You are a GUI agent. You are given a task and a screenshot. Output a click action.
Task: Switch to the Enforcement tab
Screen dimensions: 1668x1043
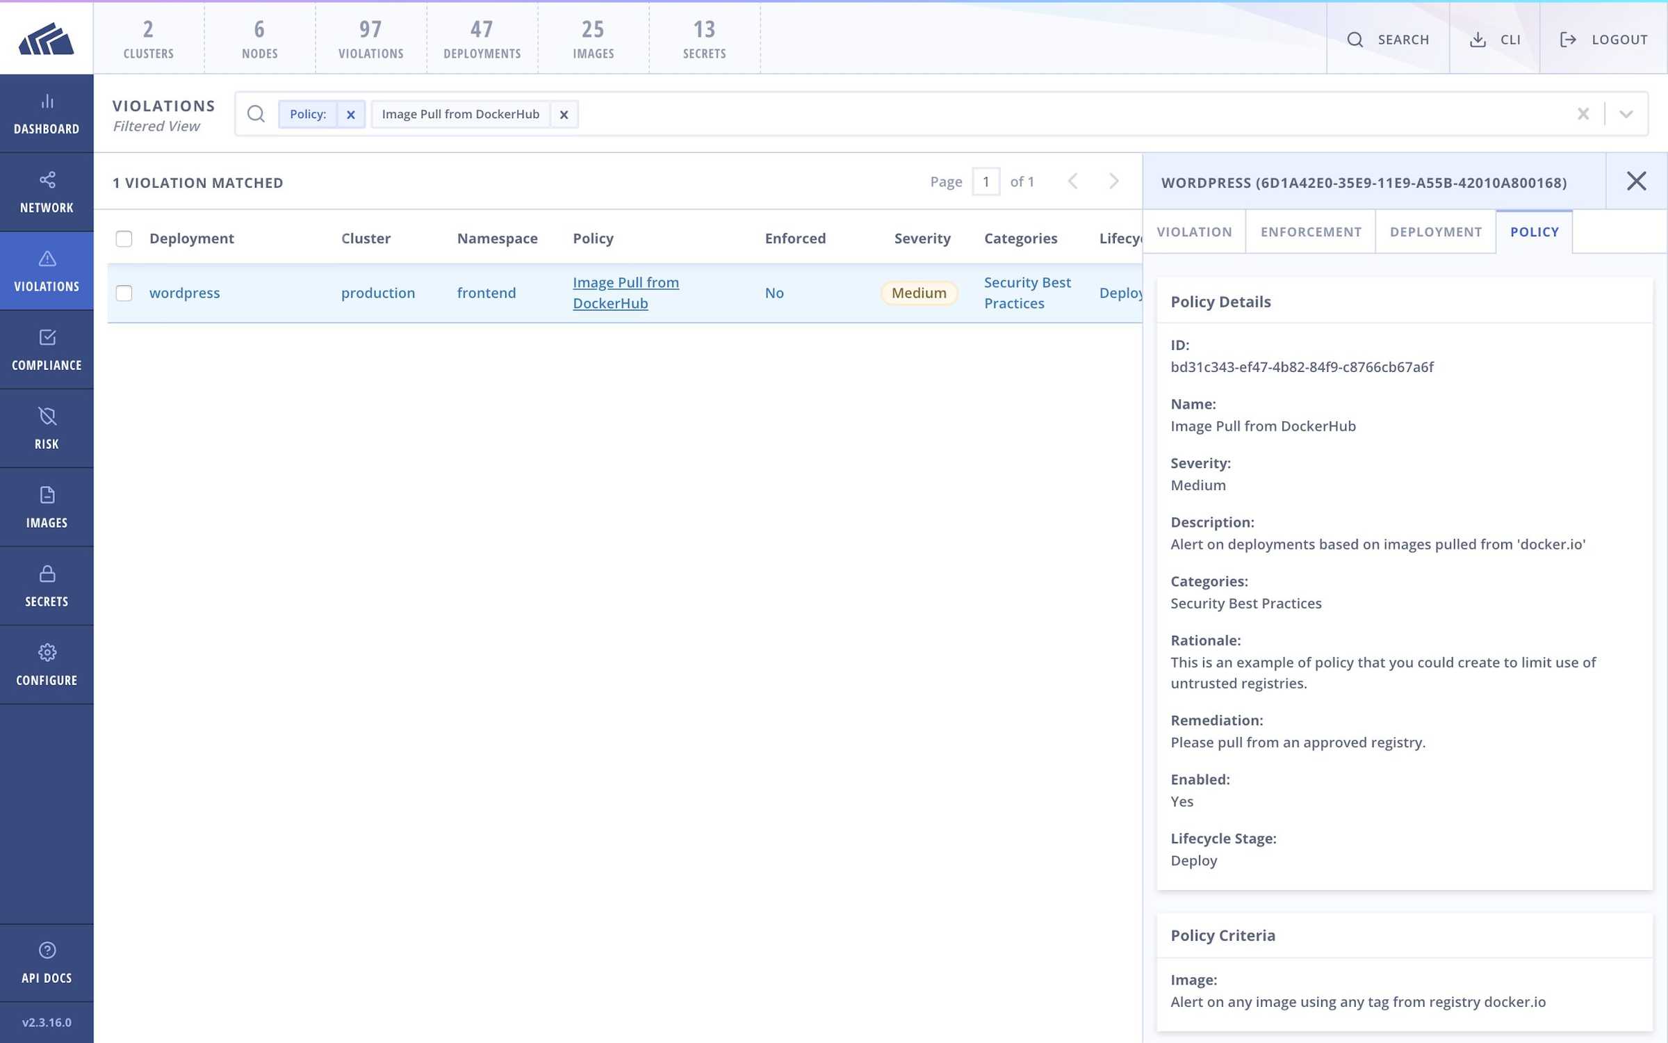click(x=1311, y=232)
